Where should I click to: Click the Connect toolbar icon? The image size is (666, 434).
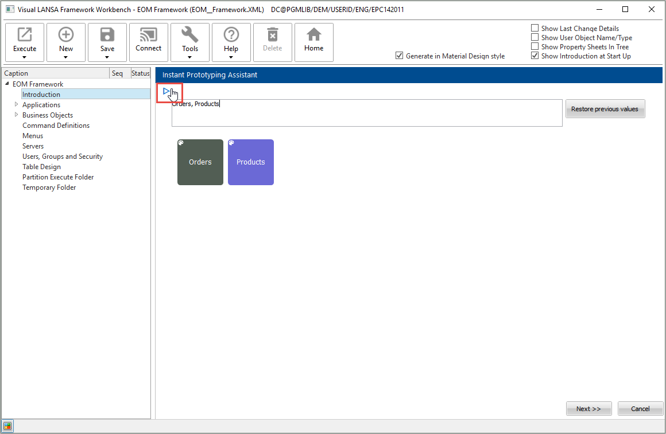pos(149,35)
